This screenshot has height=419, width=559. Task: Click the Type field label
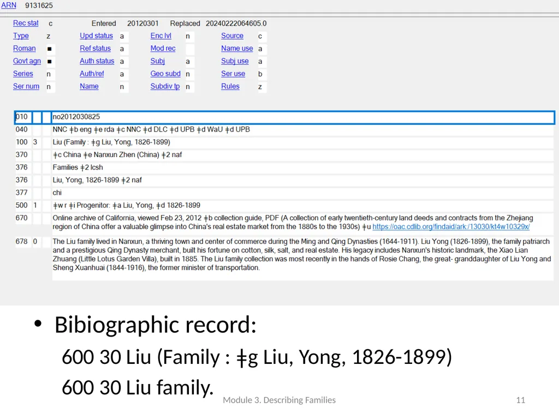(x=21, y=36)
